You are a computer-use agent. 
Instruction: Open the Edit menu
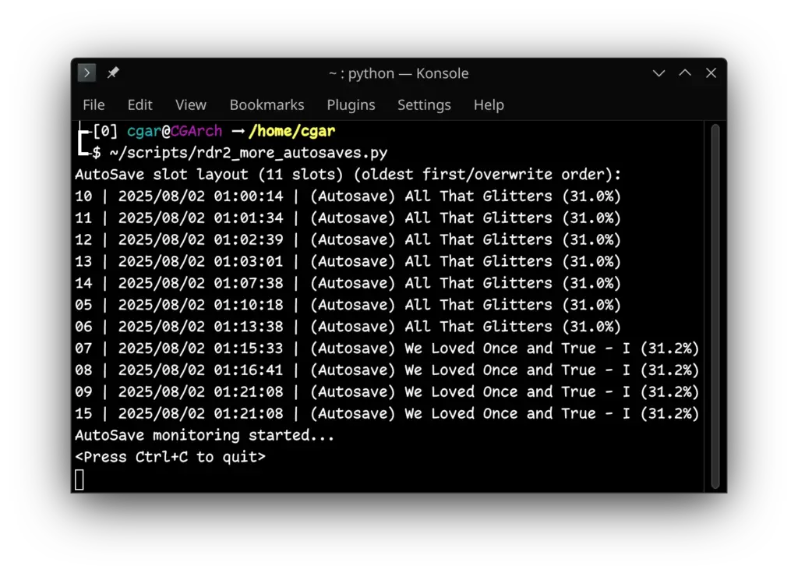[x=139, y=104]
